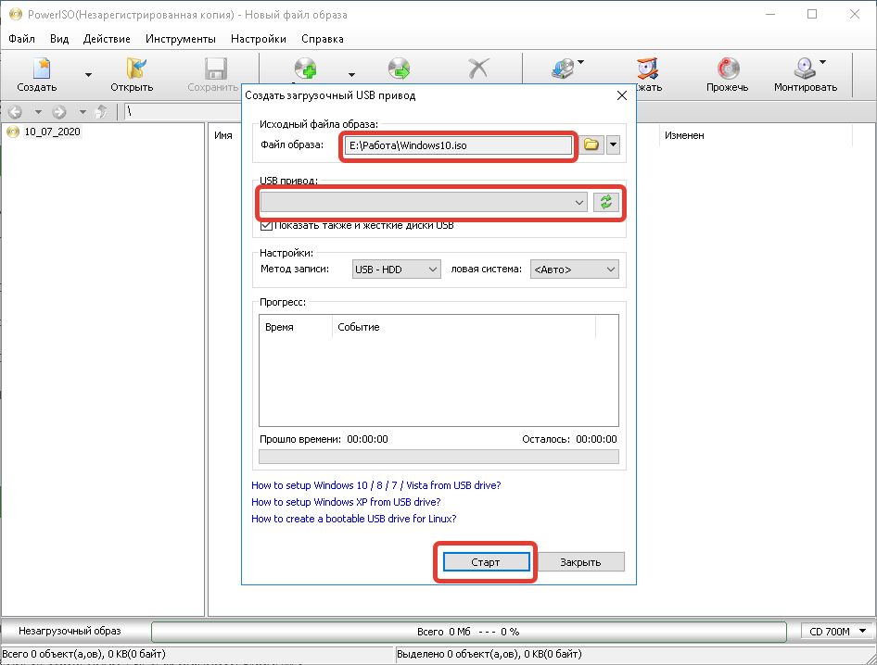Click the delete X toolbar icon
The height and width of the screenshot is (665, 877).
tap(478, 69)
